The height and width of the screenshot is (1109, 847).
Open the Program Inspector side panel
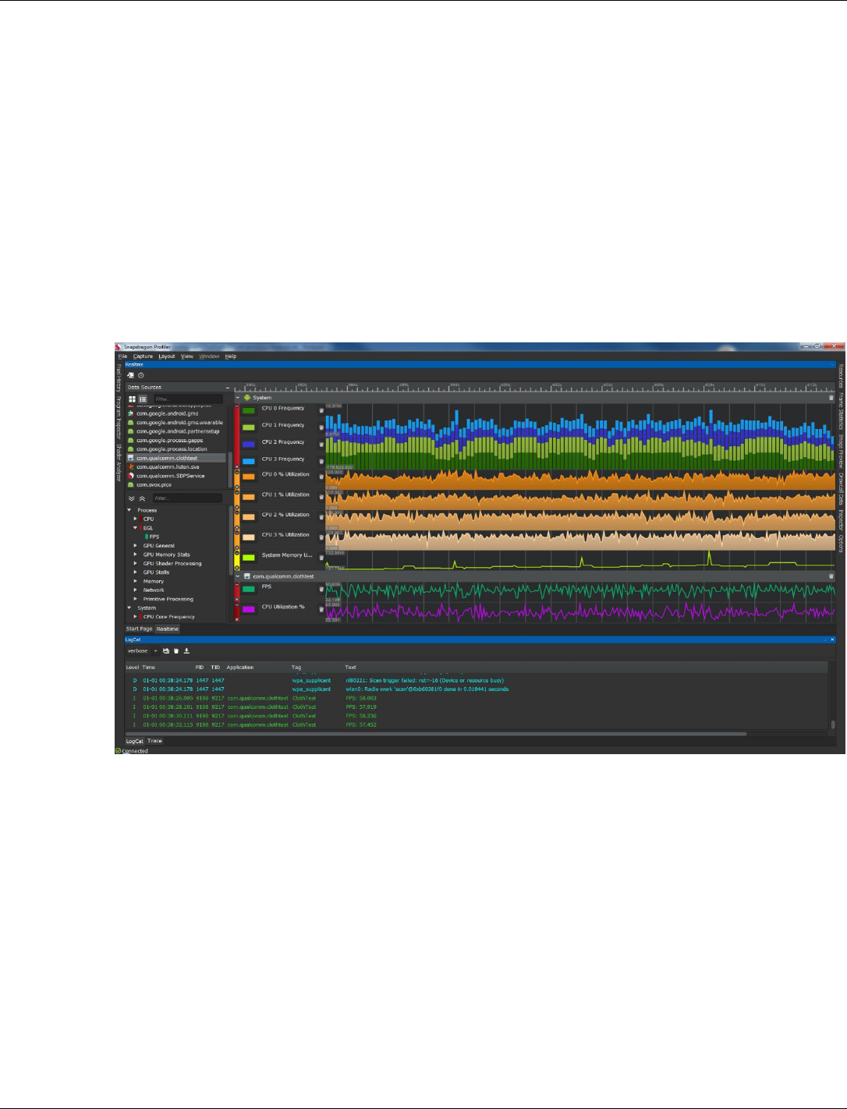pyautogui.click(x=119, y=418)
